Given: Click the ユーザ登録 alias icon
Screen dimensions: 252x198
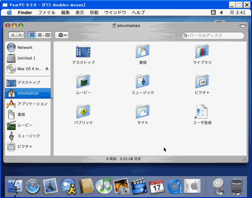Looking at the screenshot, I should (202, 111).
